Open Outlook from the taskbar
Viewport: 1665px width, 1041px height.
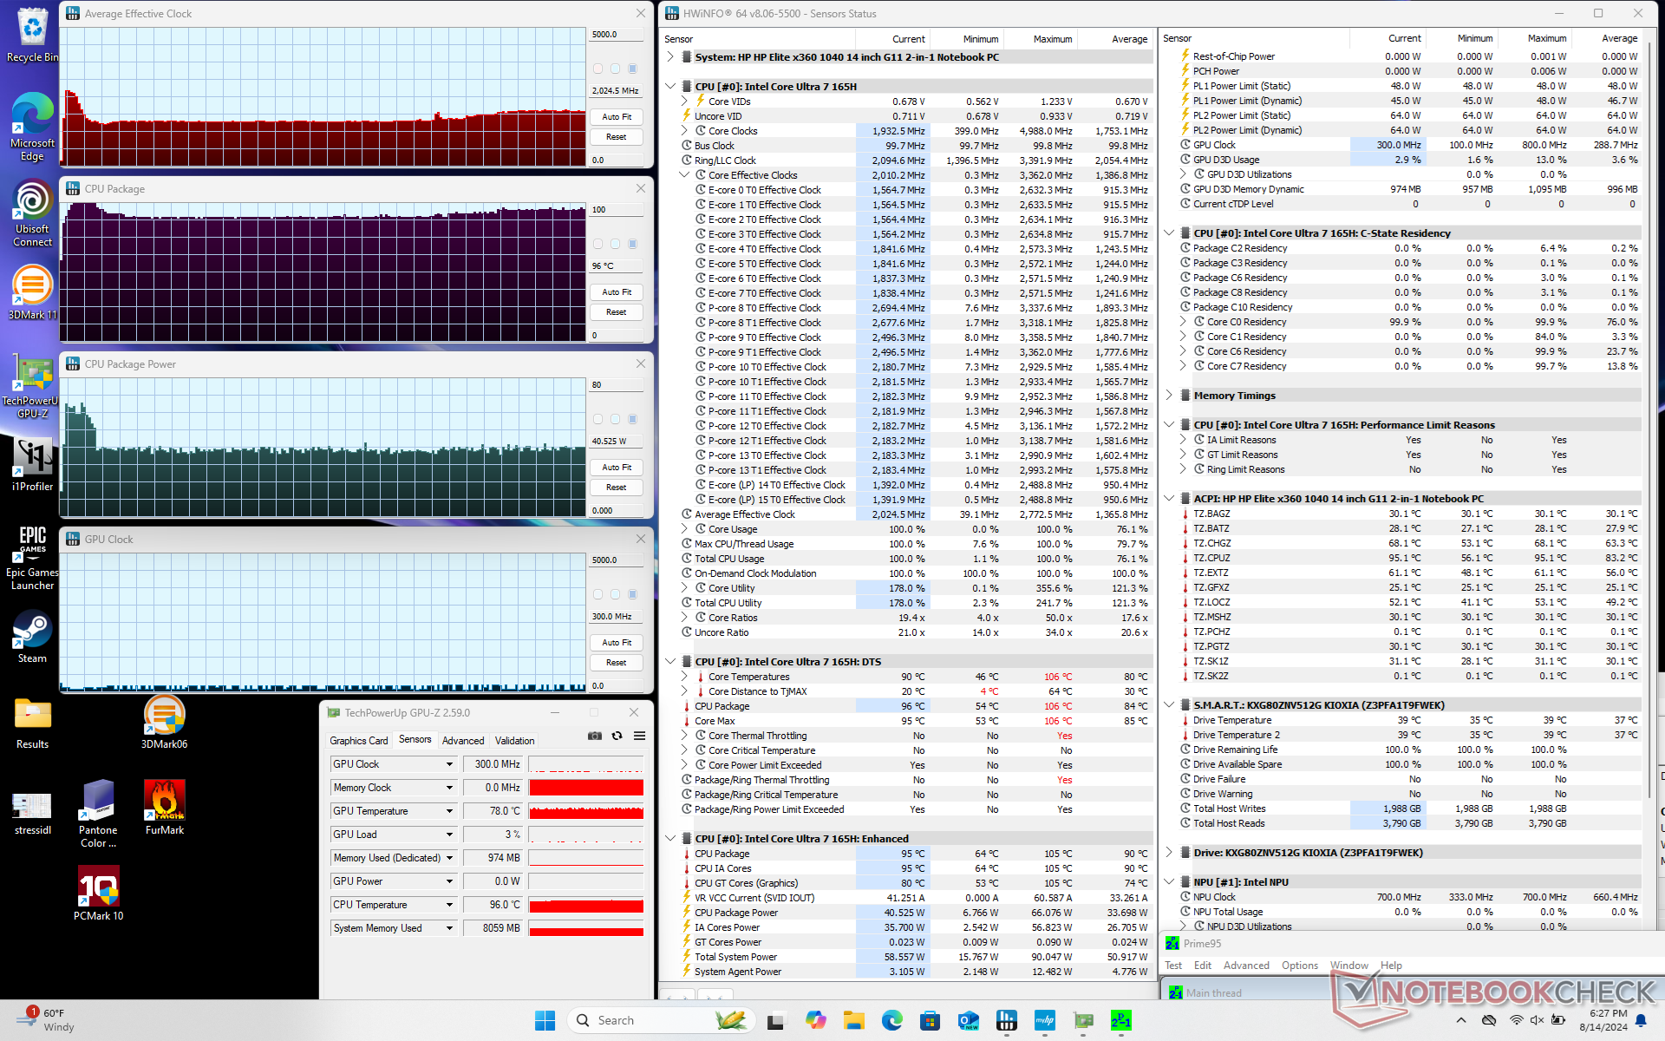968,1020
